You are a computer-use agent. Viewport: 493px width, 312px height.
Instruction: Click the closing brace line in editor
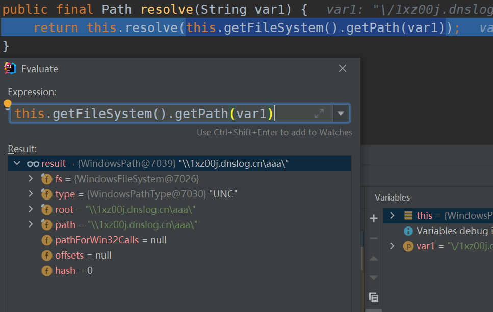[6, 46]
